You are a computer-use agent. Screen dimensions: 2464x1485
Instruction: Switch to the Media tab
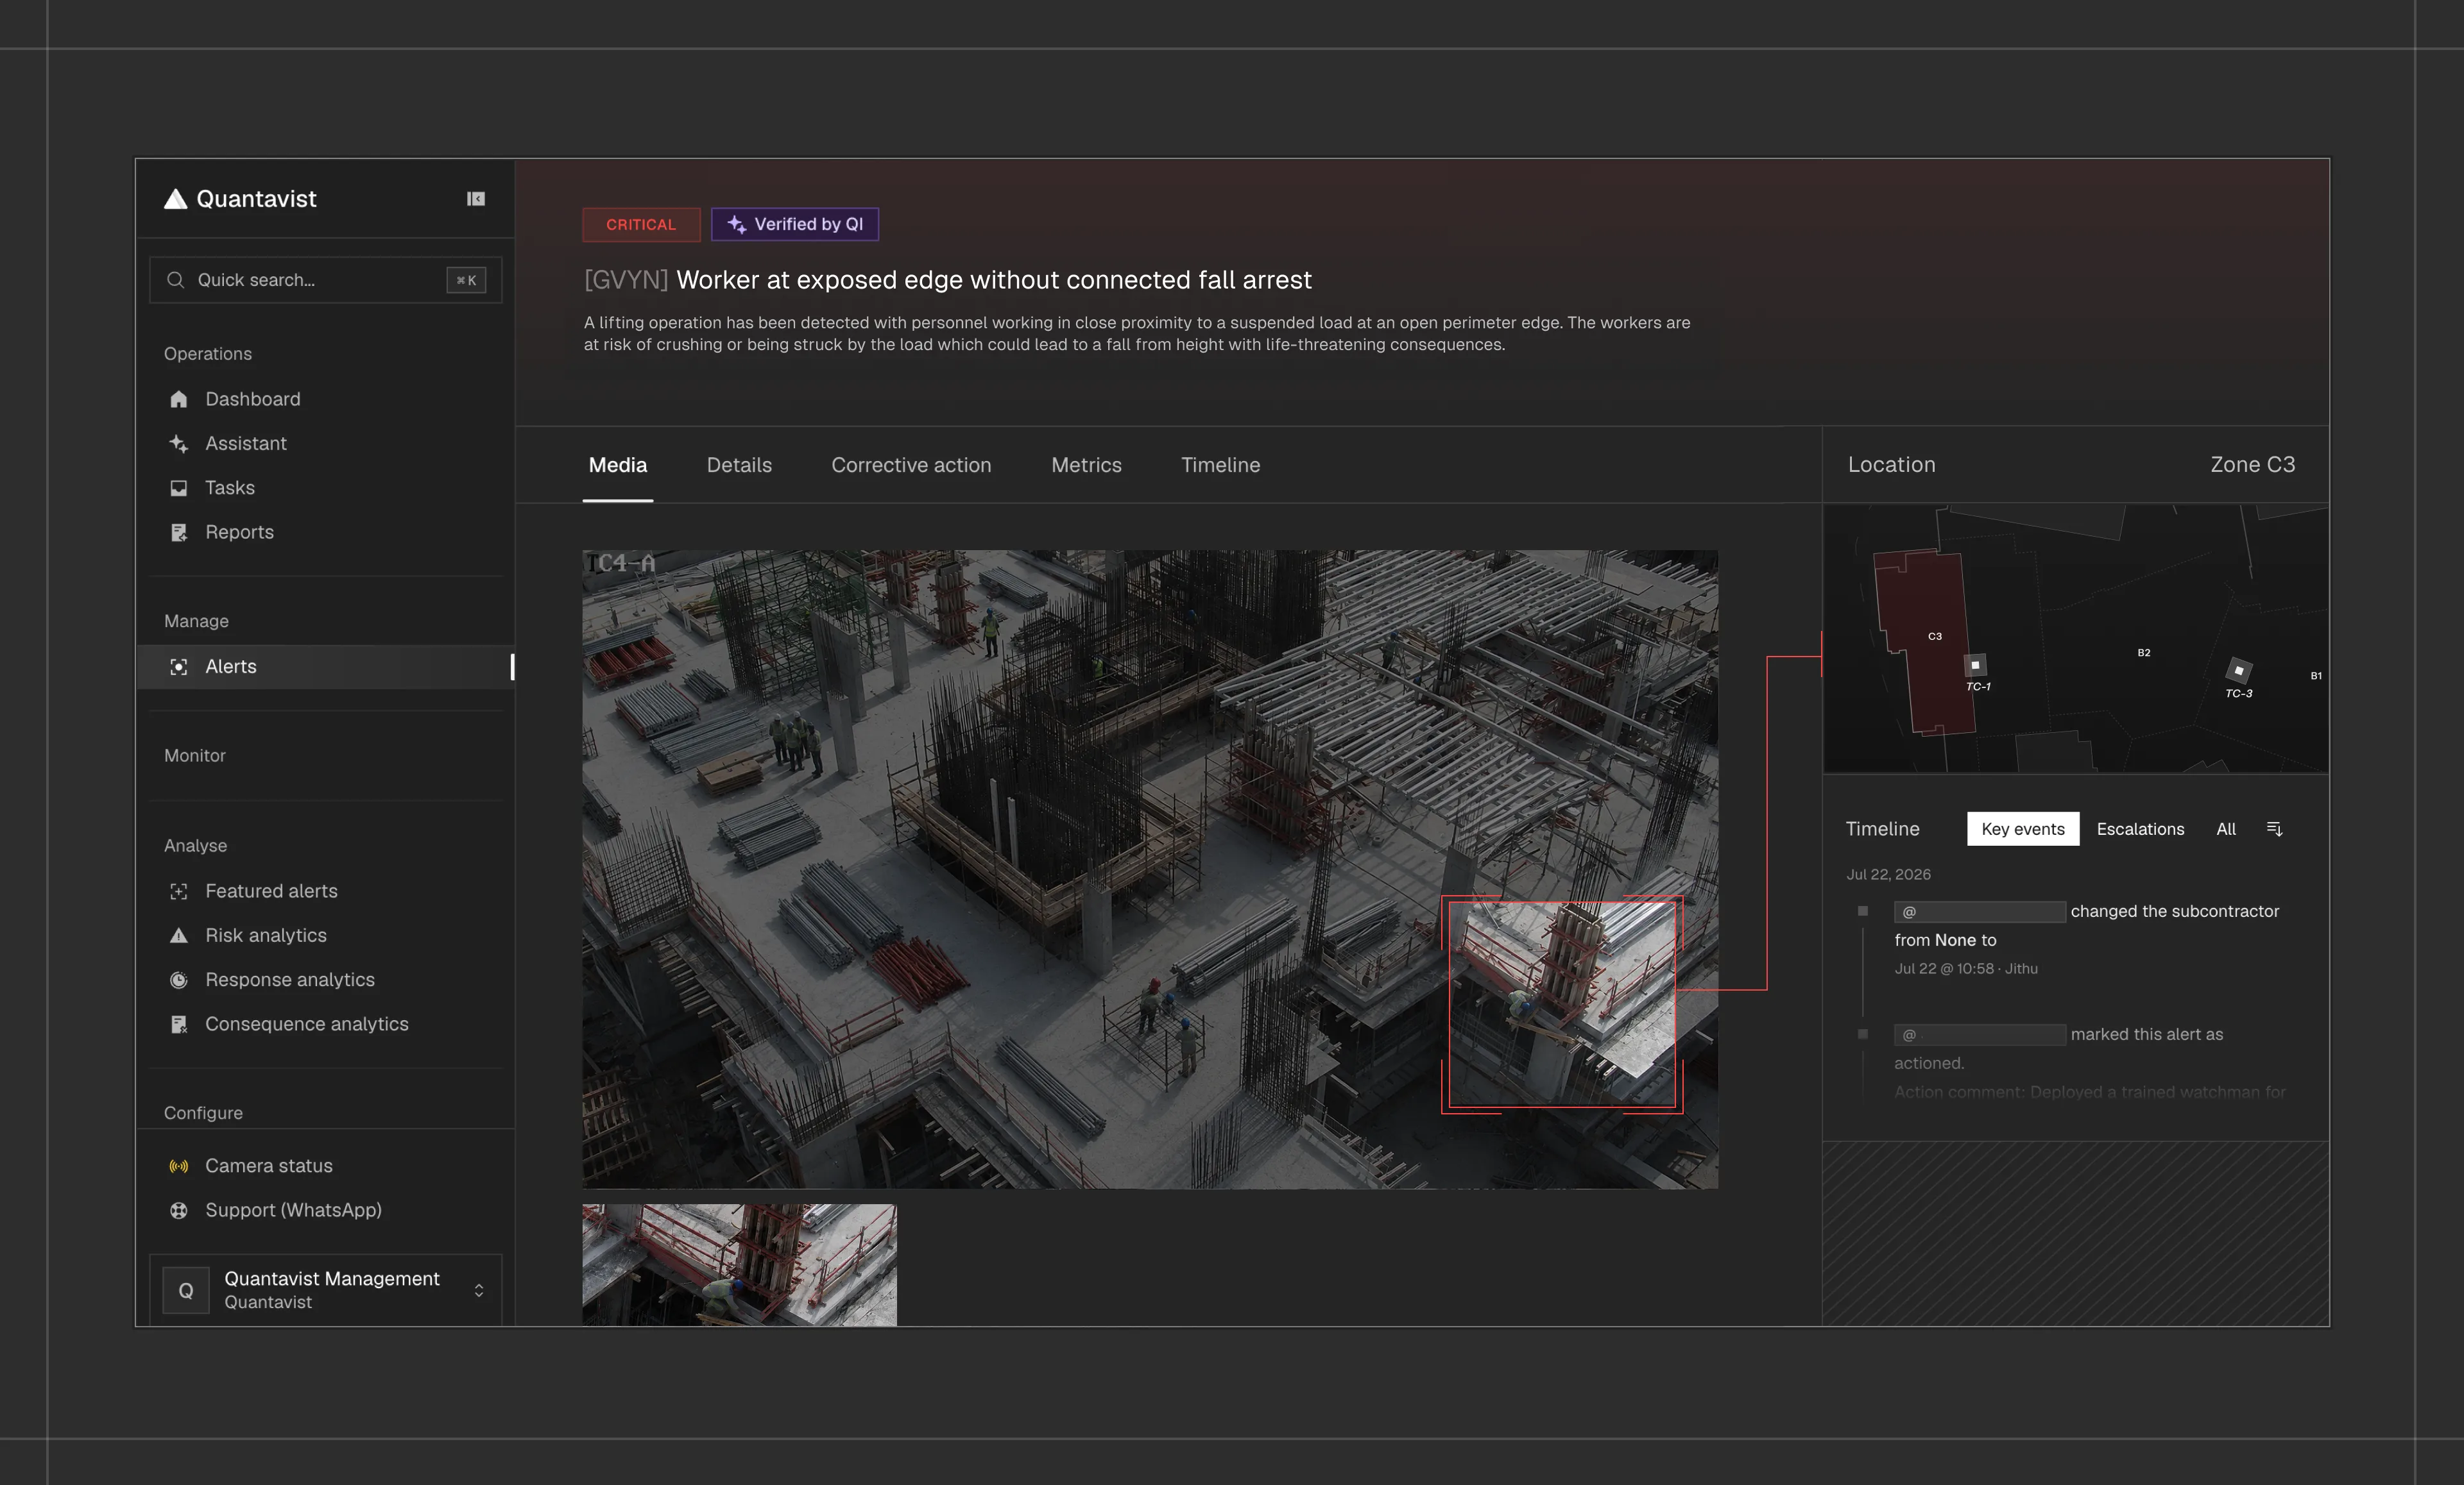pyautogui.click(x=618, y=465)
